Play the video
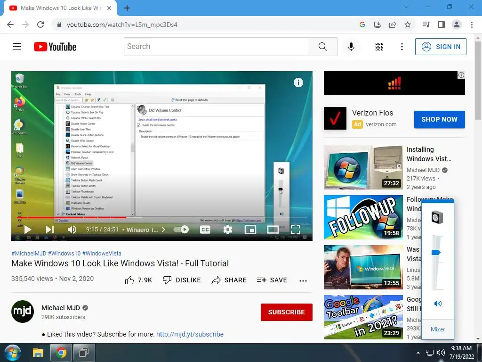Viewport: 482px width, 362px height. click(x=28, y=230)
